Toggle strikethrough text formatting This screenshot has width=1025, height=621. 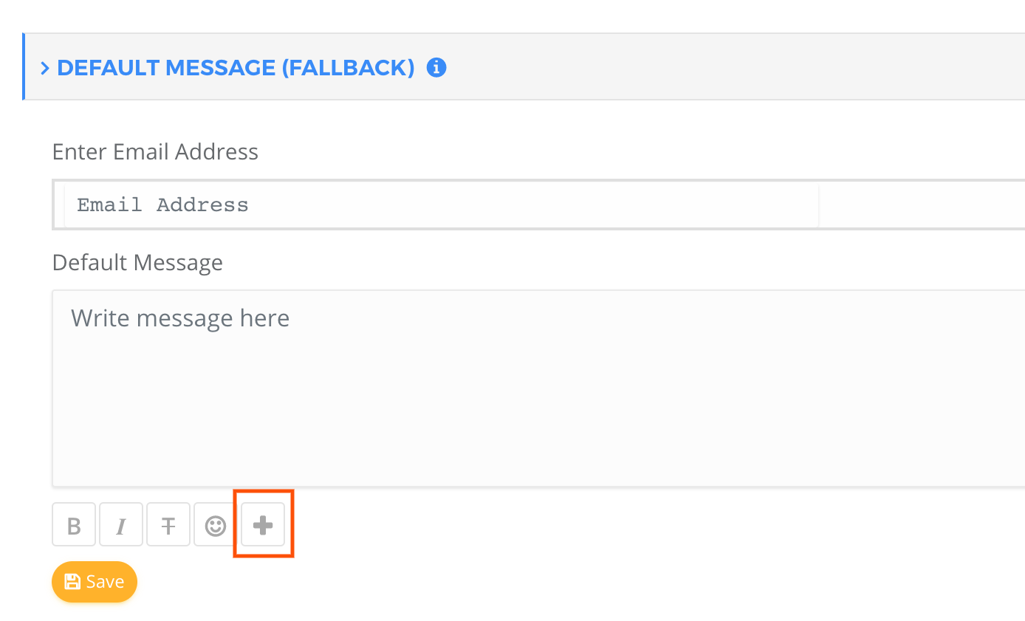click(x=168, y=525)
